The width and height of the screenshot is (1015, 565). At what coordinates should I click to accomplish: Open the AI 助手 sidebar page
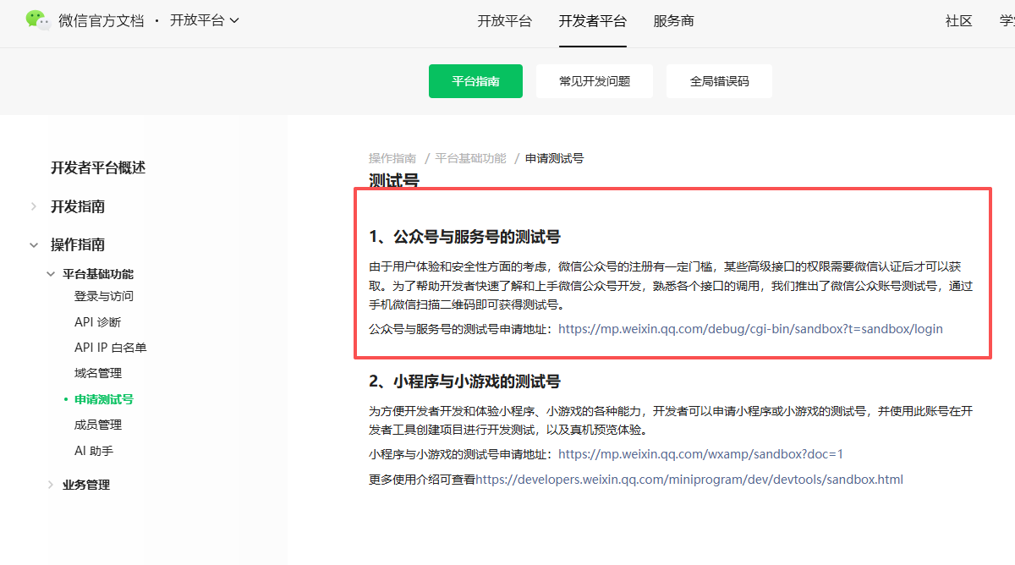click(94, 451)
